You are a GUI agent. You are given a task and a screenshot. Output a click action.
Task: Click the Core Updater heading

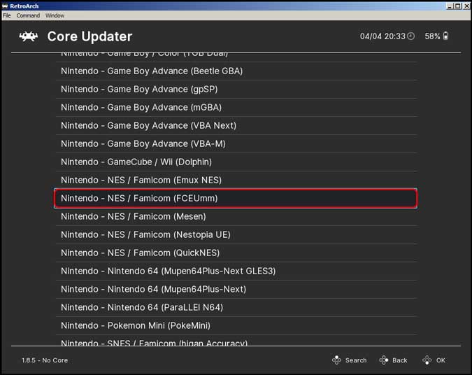click(90, 36)
